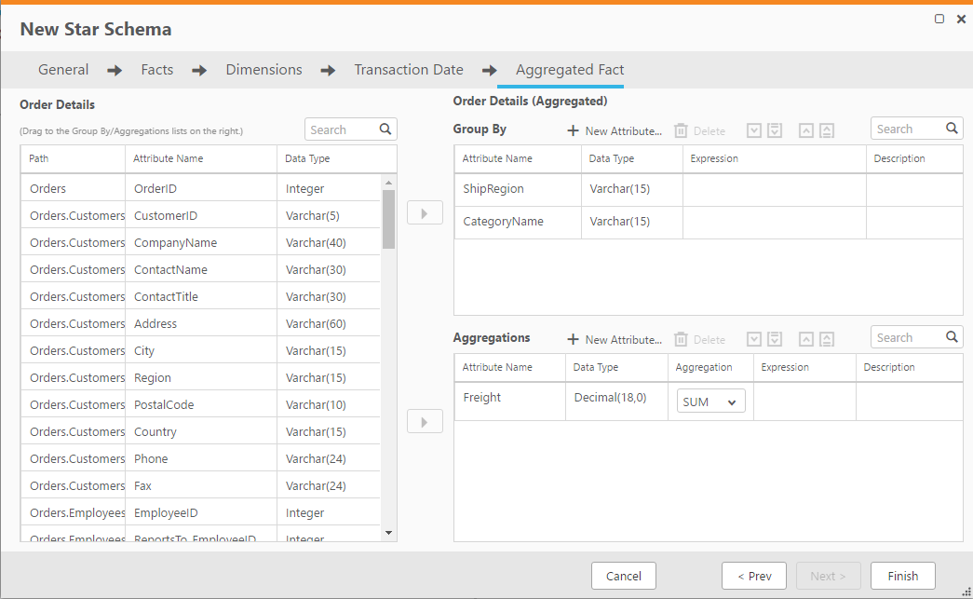Click New Attribute in the Aggregations section
973x599 pixels.
click(614, 339)
